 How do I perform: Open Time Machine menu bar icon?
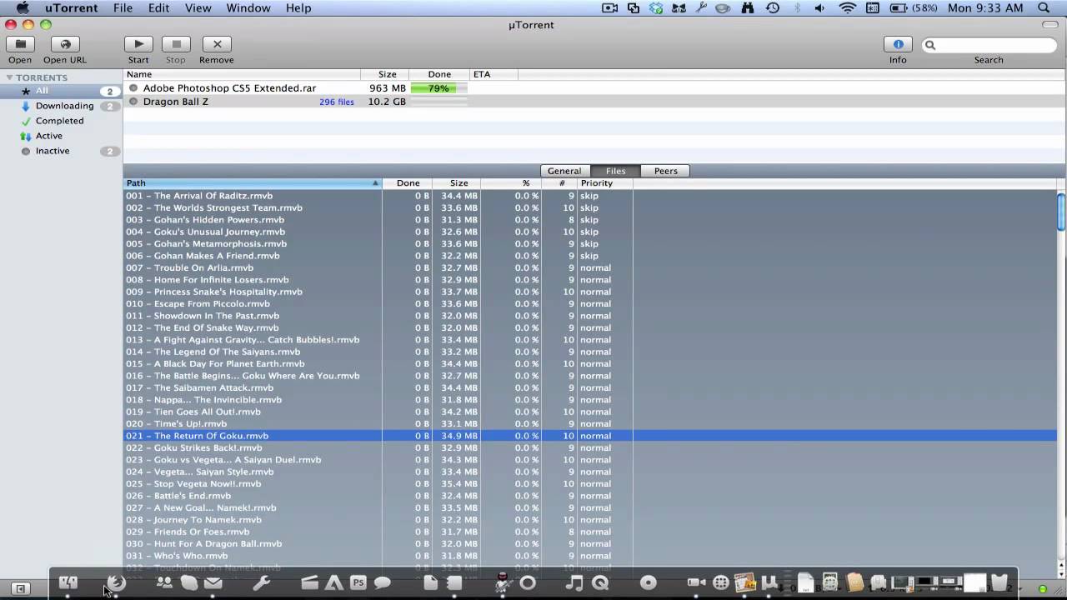pos(773,7)
